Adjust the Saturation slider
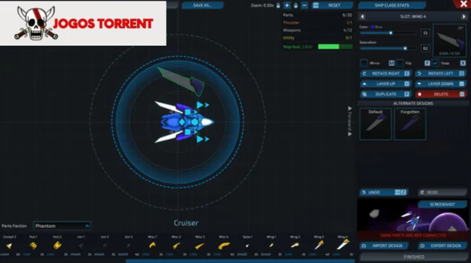This screenshot has height=263, width=471. pyautogui.click(x=388, y=48)
